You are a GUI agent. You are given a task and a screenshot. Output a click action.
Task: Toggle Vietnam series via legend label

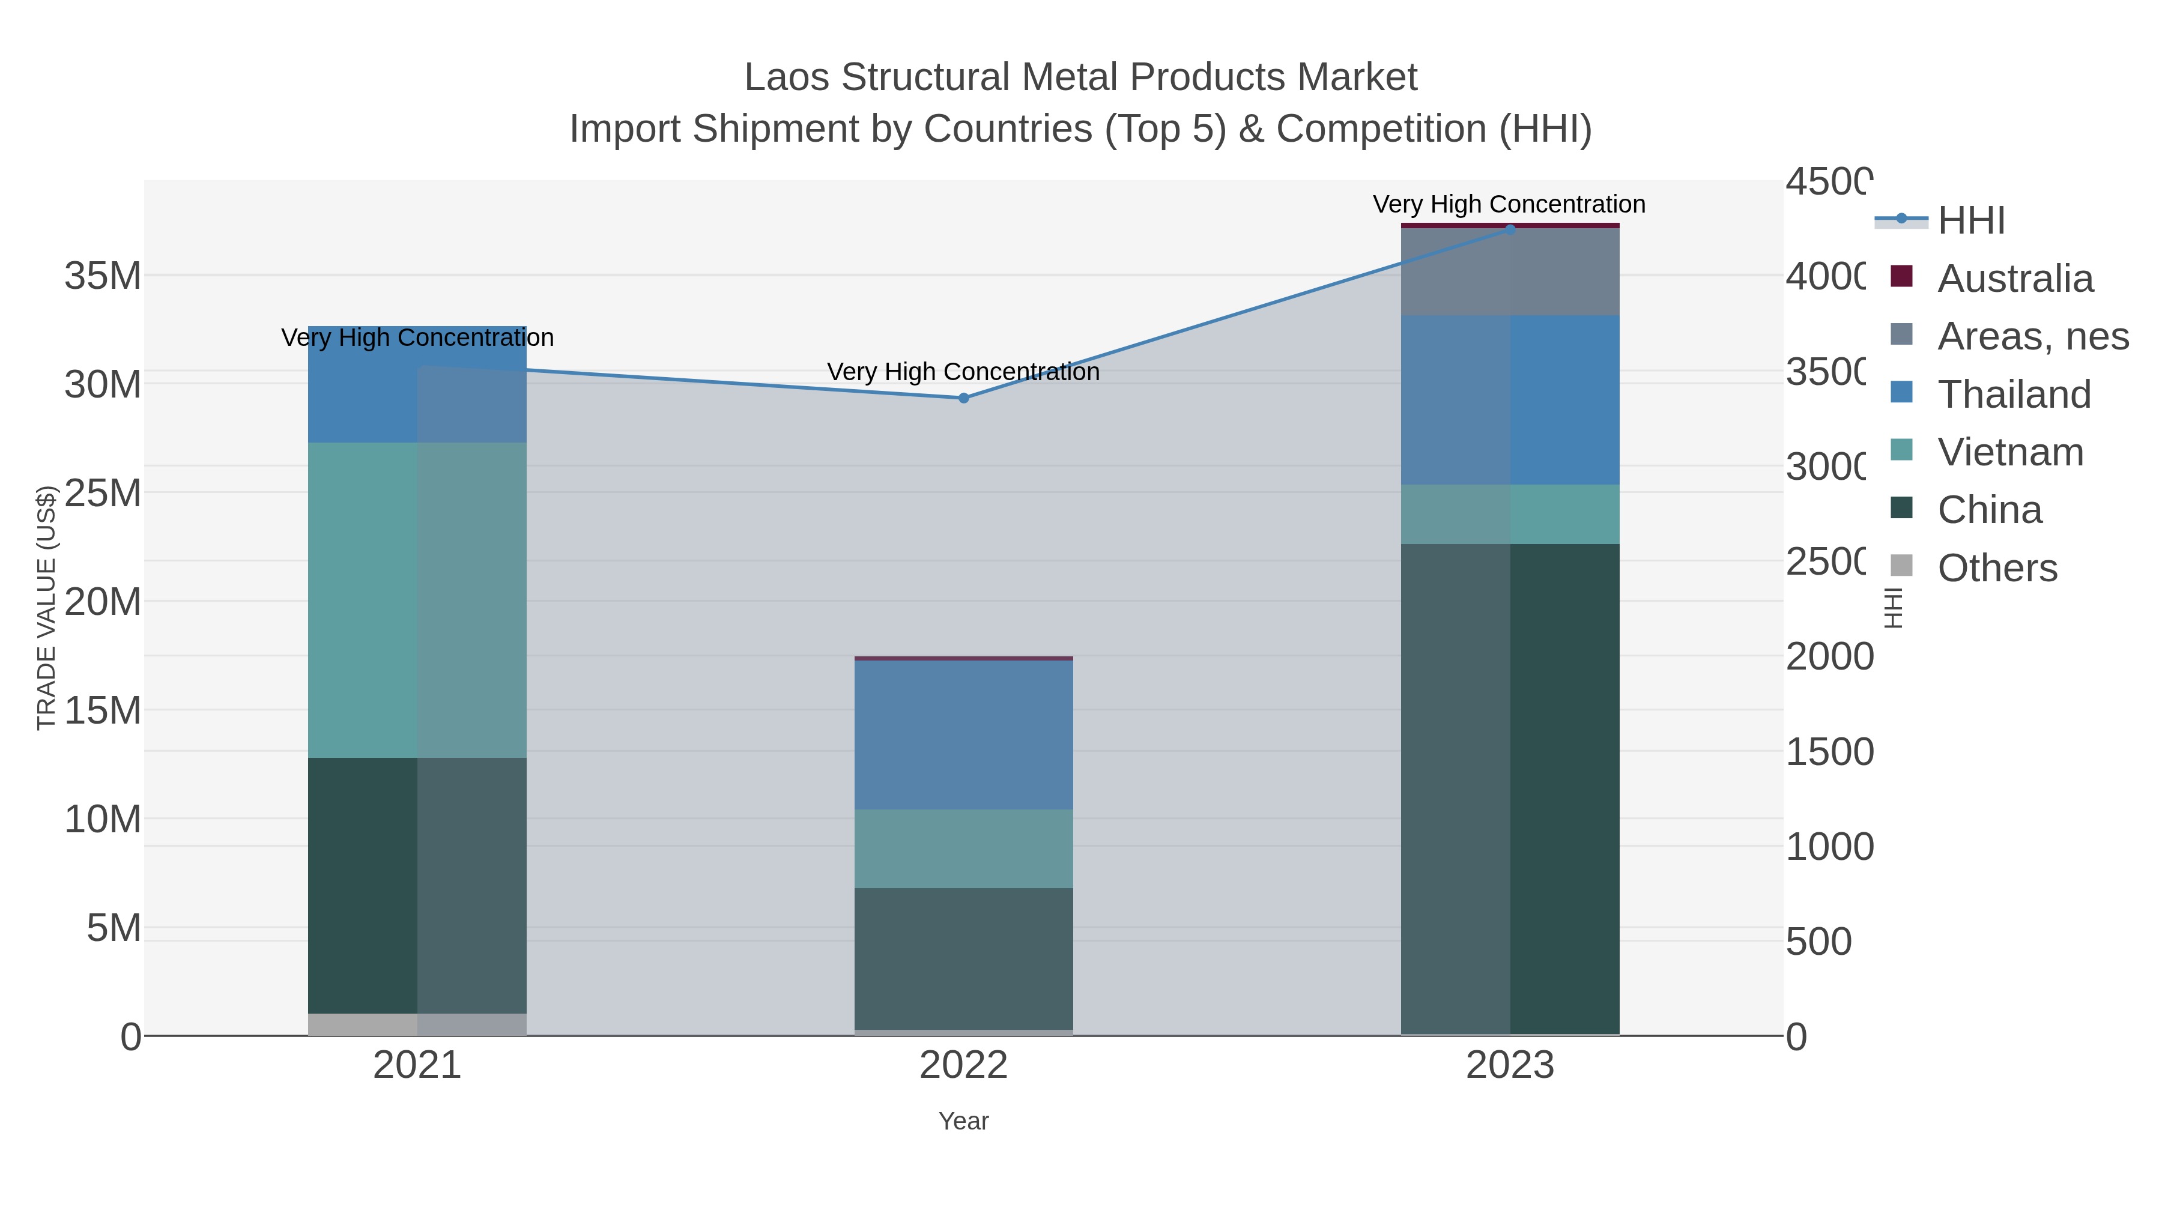tap(2011, 452)
